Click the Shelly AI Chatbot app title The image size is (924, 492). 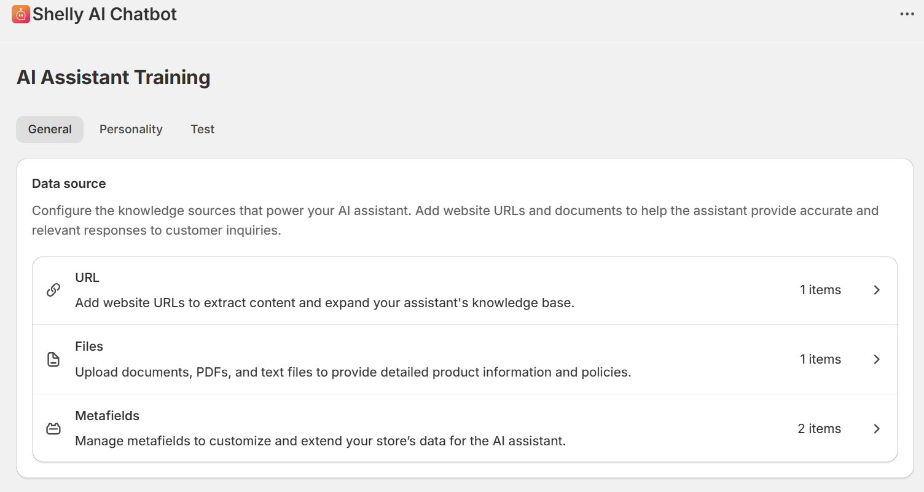(104, 14)
